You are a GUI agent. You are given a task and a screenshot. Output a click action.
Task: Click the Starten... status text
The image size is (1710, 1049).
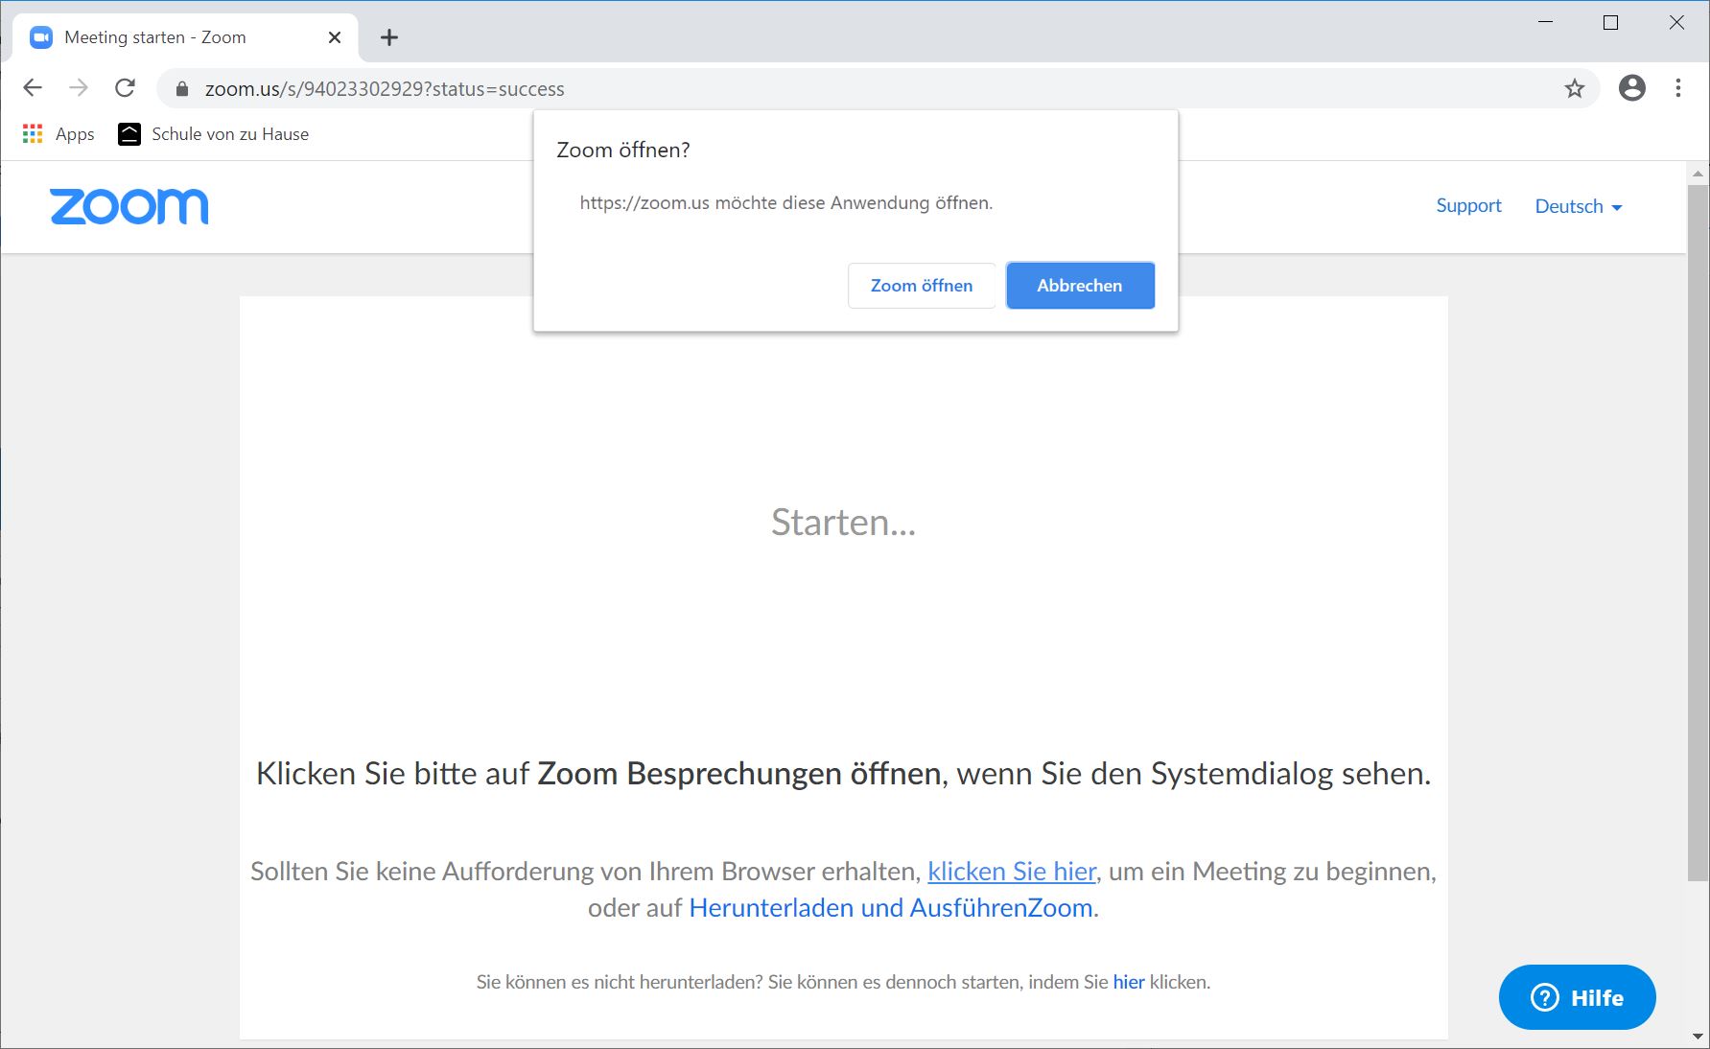[x=844, y=523]
